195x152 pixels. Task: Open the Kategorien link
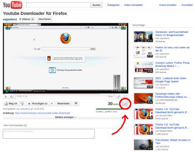pos(113,5)
